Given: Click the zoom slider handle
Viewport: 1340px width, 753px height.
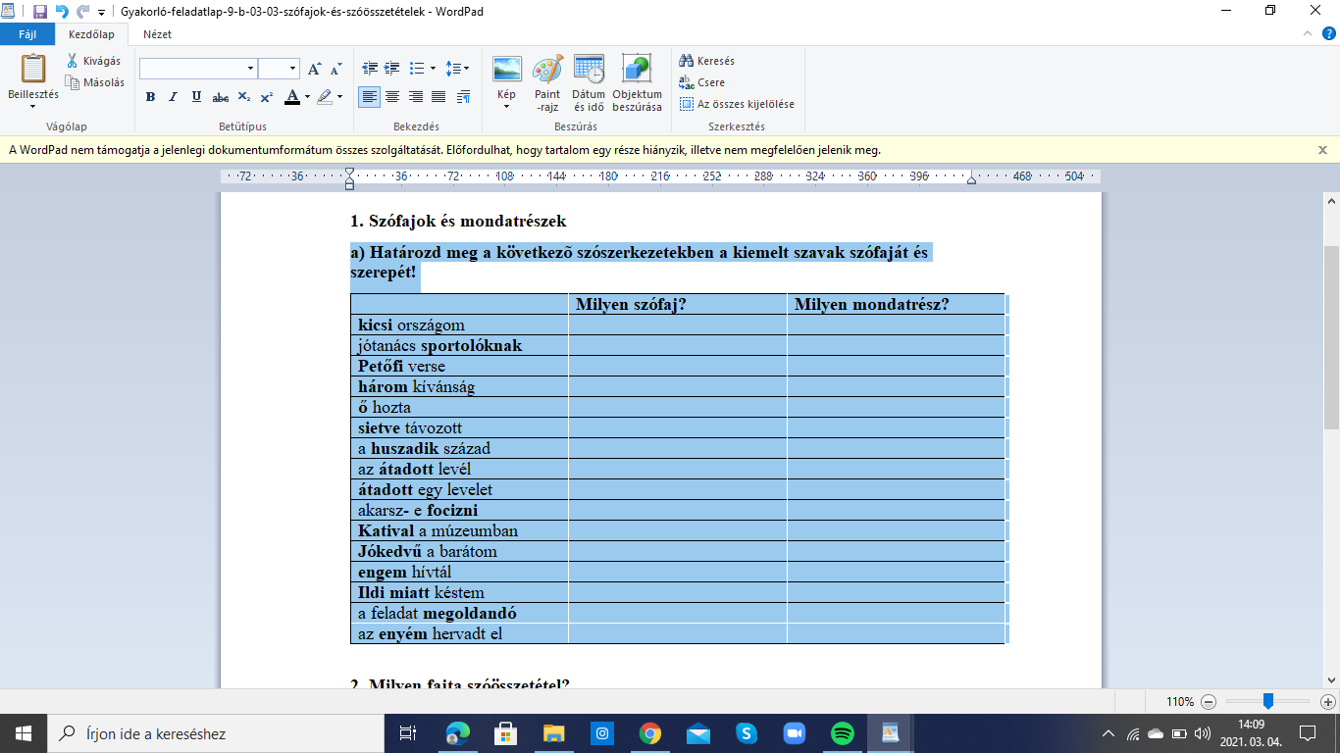Looking at the screenshot, I should pos(1267,701).
